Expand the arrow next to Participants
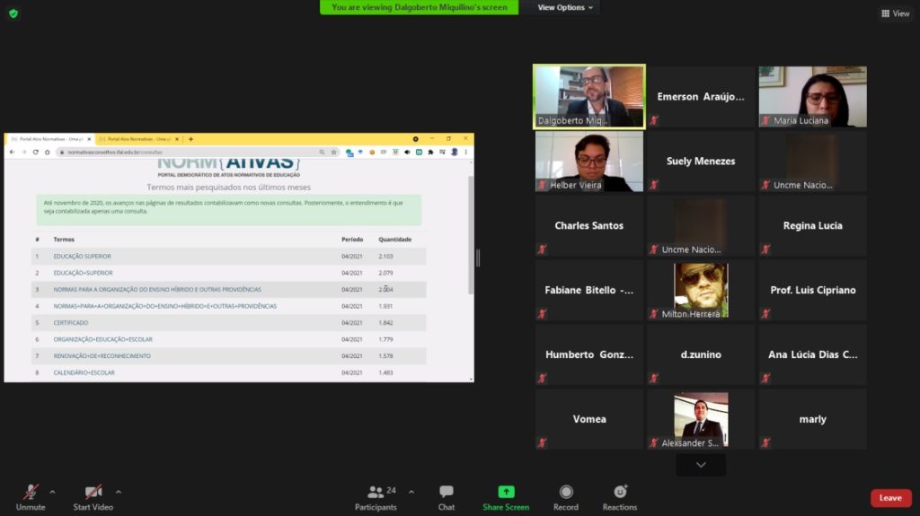The width and height of the screenshot is (920, 516). click(411, 492)
